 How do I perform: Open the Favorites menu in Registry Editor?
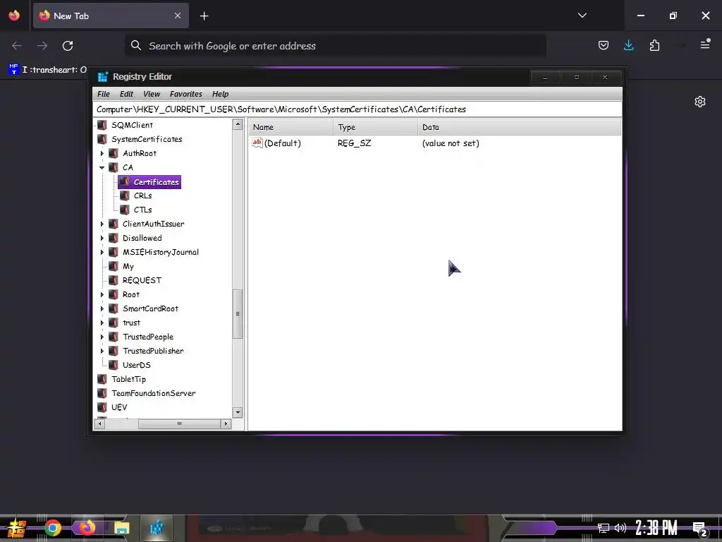[186, 94]
